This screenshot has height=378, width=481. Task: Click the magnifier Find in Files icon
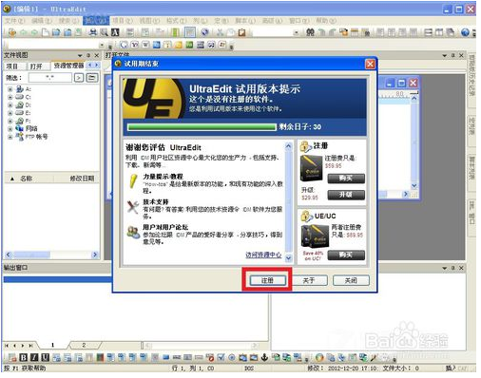(104, 32)
